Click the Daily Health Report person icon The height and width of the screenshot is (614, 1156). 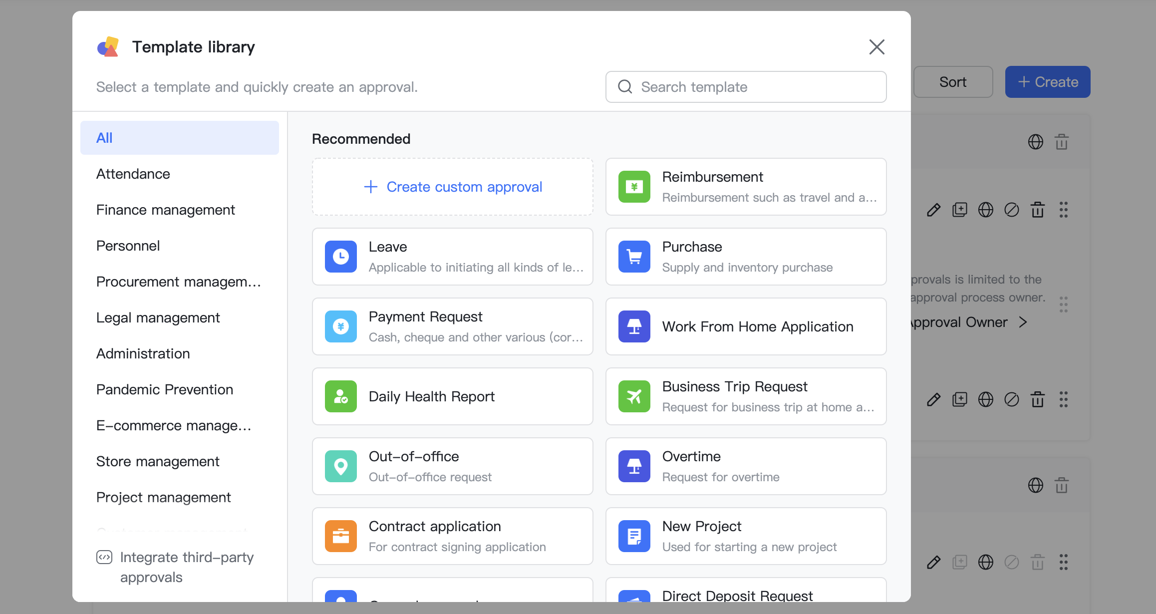tap(340, 396)
